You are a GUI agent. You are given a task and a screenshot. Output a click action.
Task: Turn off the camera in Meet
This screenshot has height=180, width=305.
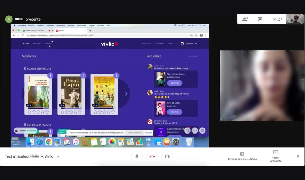(x=167, y=156)
